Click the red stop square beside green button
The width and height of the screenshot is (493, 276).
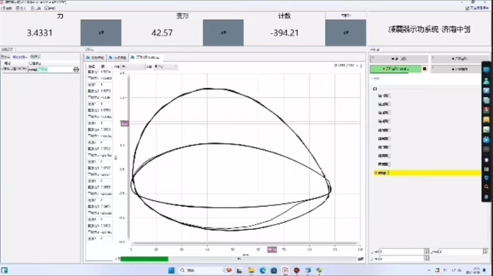[x=425, y=68]
